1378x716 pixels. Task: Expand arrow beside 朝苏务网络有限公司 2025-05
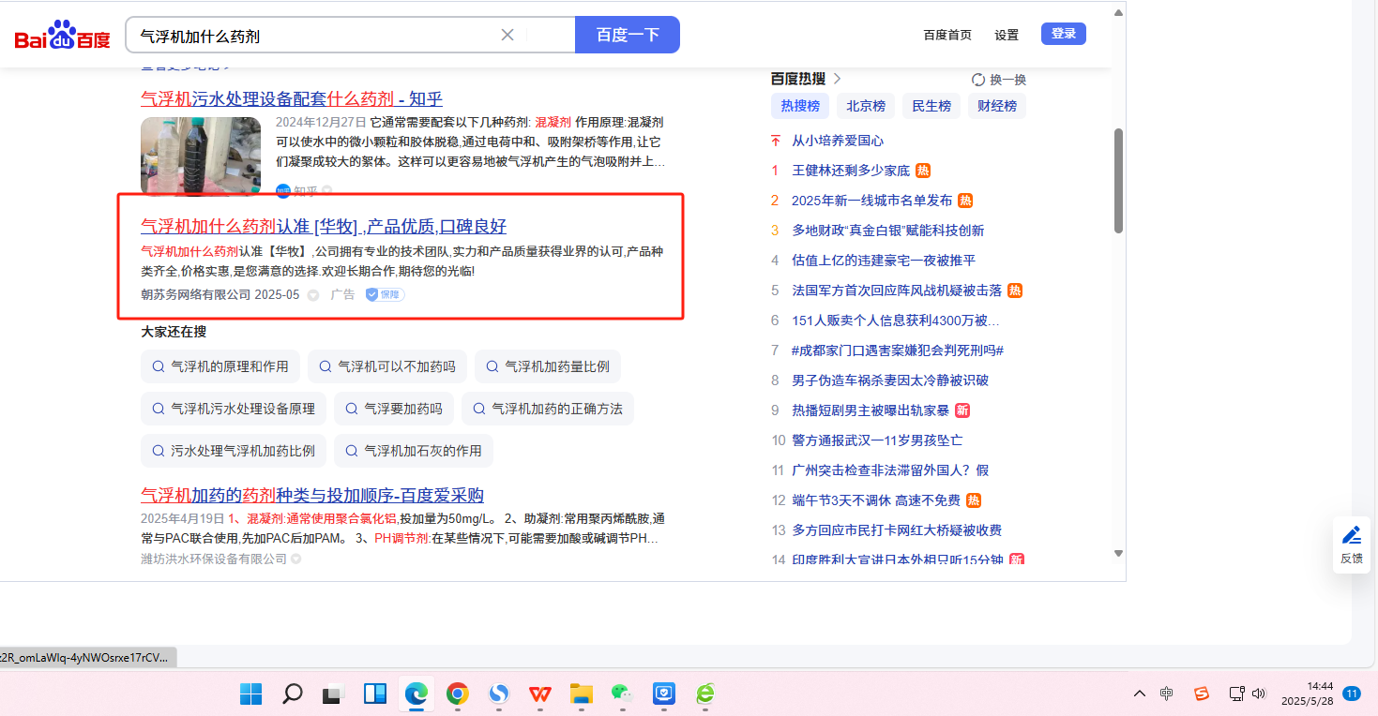313,295
